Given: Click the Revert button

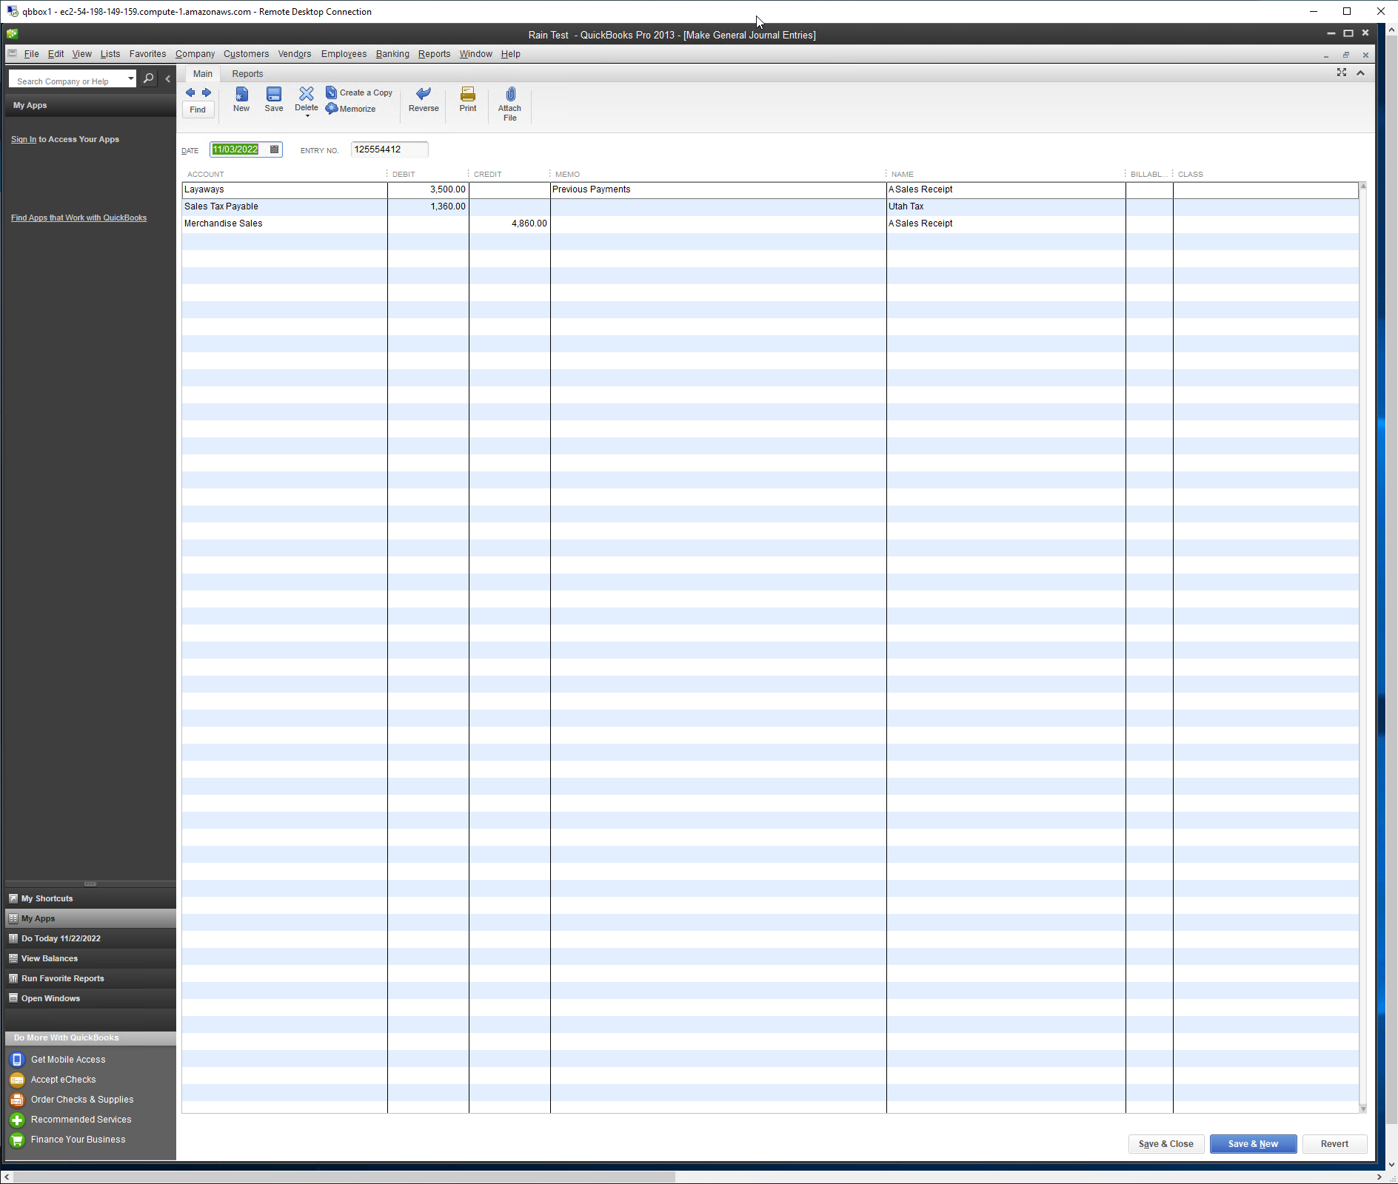Looking at the screenshot, I should coord(1334,1144).
